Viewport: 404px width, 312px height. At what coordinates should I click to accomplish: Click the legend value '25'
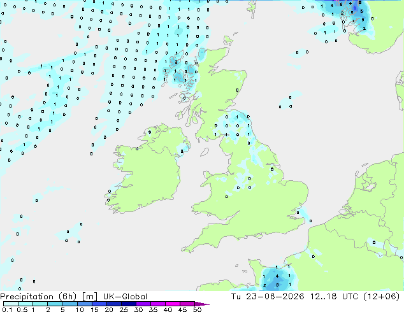tap(124, 309)
